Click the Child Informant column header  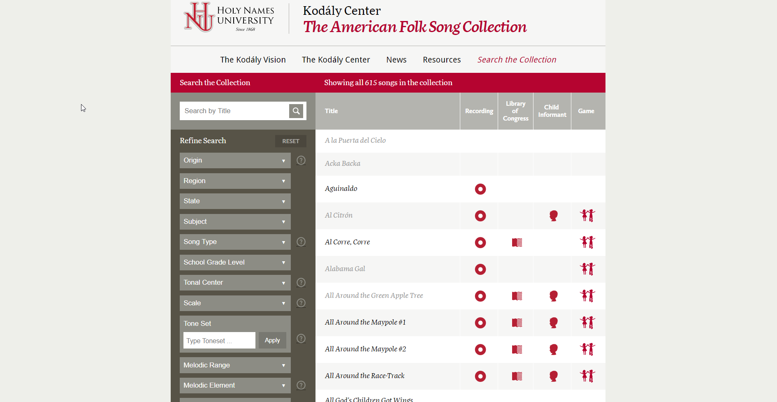pyautogui.click(x=552, y=111)
